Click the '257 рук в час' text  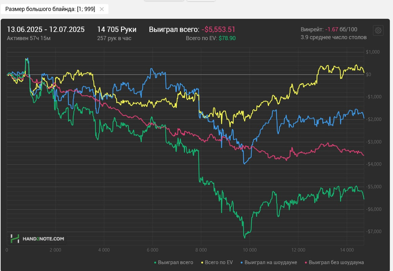point(114,38)
